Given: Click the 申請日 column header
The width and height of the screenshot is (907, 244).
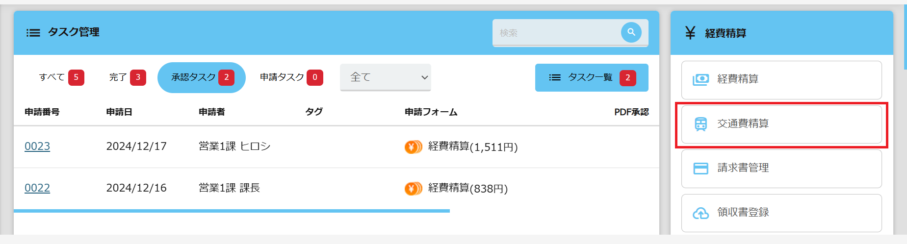Looking at the screenshot, I should point(119,112).
